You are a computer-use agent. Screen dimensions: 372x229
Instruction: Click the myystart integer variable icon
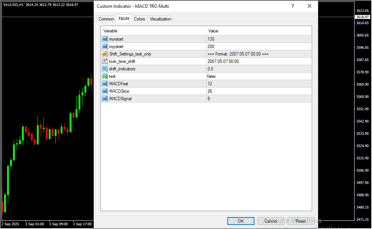[x=105, y=47]
